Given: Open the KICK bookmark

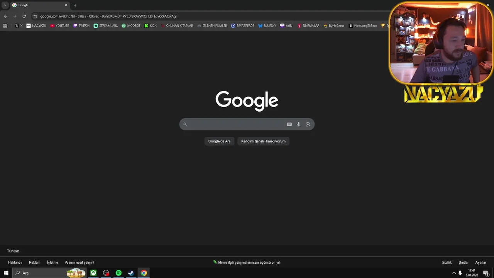Looking at the screenshot, I should 150,25.
